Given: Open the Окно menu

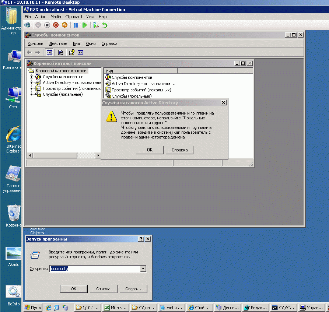Looking at the screenshot, I should 91,43.
